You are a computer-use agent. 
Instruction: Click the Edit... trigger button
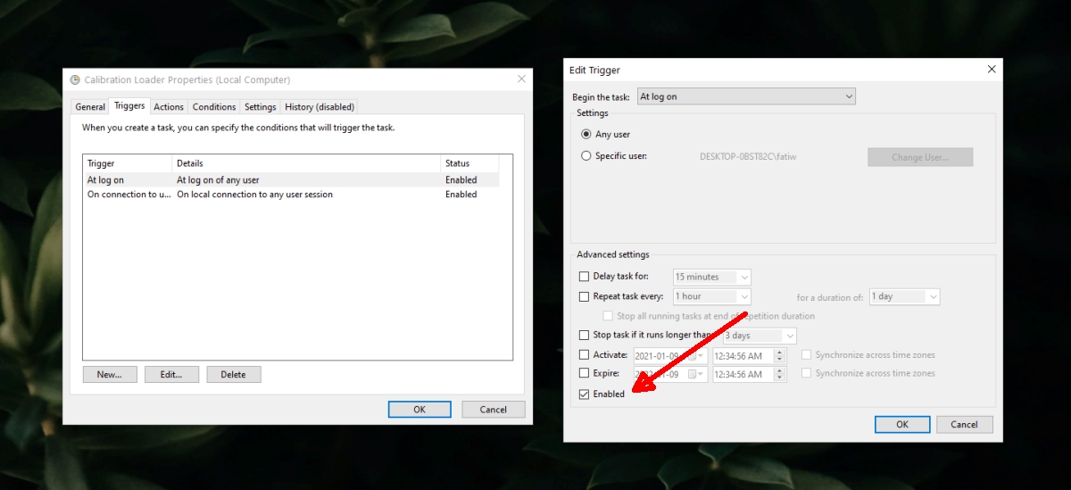(171, 374)
